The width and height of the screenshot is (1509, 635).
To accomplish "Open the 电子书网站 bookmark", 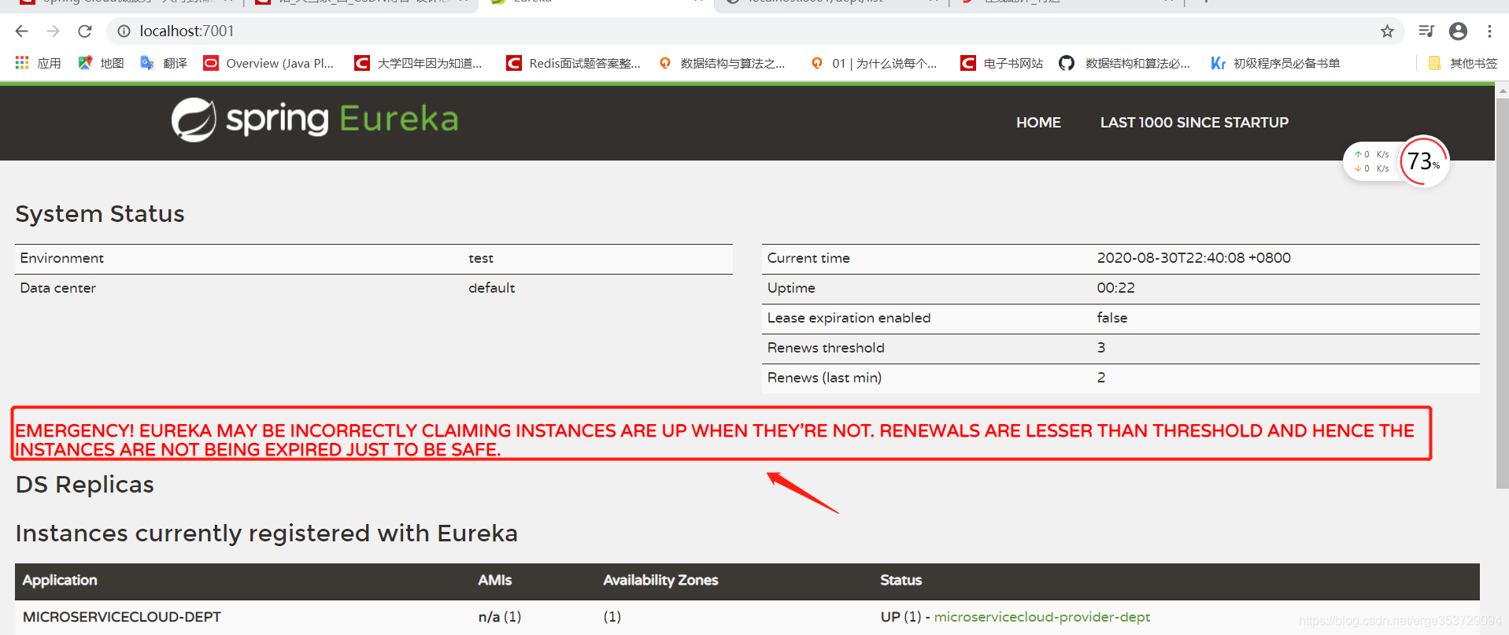I will click(x=1002, y=63).
